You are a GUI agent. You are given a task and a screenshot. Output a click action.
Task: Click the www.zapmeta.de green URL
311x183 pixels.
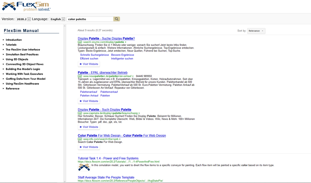click(x=110, y=113)
